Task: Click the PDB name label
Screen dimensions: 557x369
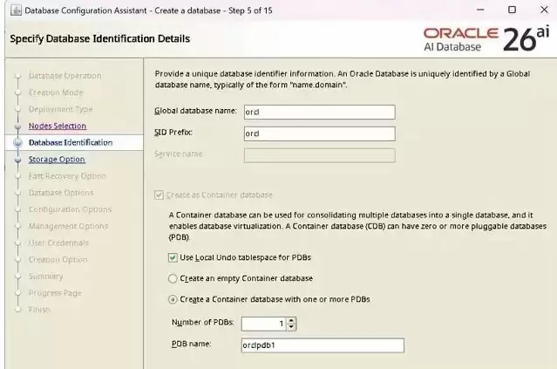Action: (192, 344)
